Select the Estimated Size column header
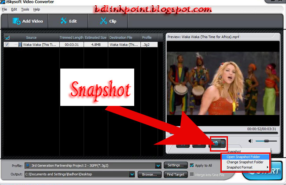The width and height of the screenshot is (286, 185). tap(95, 37)
